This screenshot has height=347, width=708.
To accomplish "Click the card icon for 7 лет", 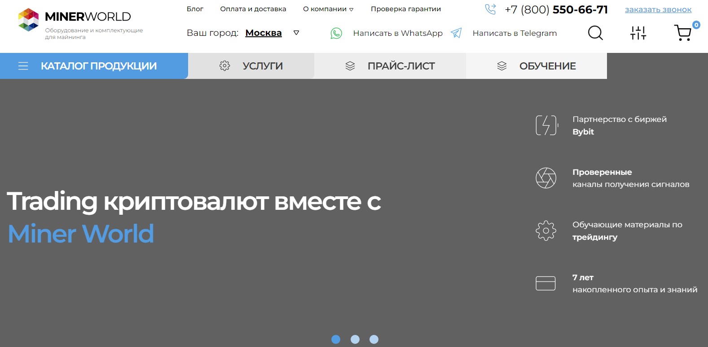I will coord(545,283).
